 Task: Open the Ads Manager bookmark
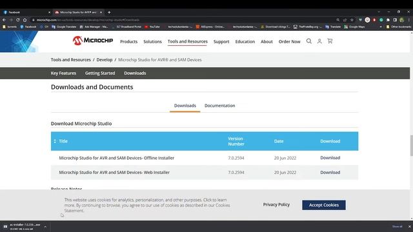coord(94,27)
